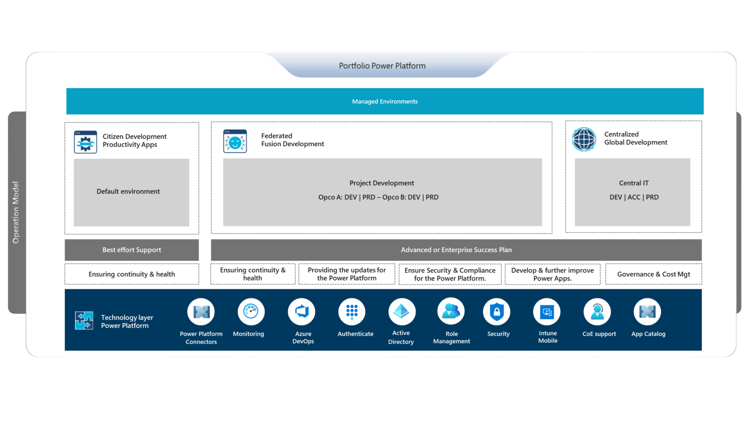Select the Centralized Global Development globe icon
The height and width of the screenshot is (423, 753).
point(583,139)
